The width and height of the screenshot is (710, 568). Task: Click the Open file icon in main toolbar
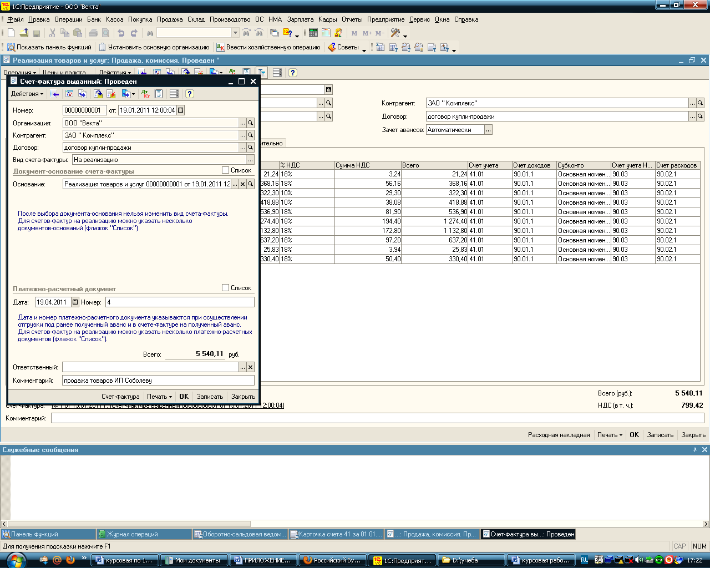(x=24, y=33)
